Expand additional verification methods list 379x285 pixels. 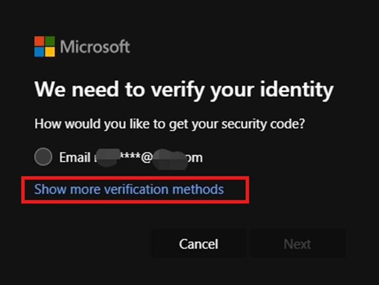pyautogui.click(x=129, y=189)
